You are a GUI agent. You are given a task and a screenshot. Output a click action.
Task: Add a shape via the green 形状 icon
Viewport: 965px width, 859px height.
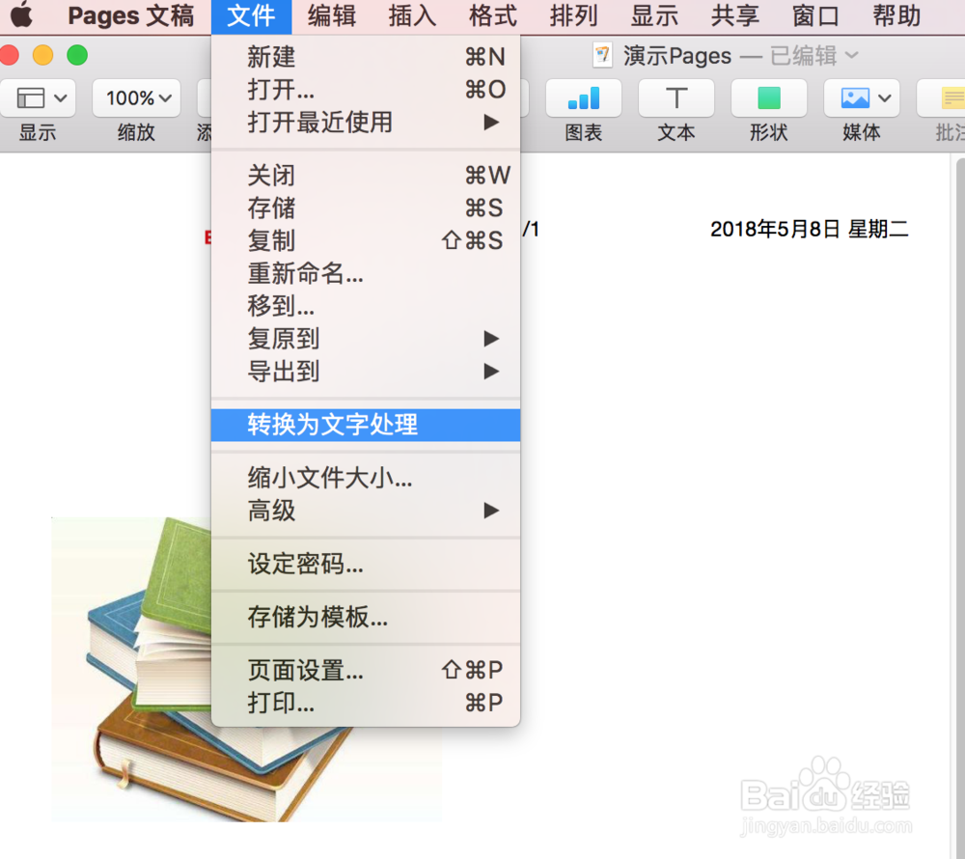(768, 97)
